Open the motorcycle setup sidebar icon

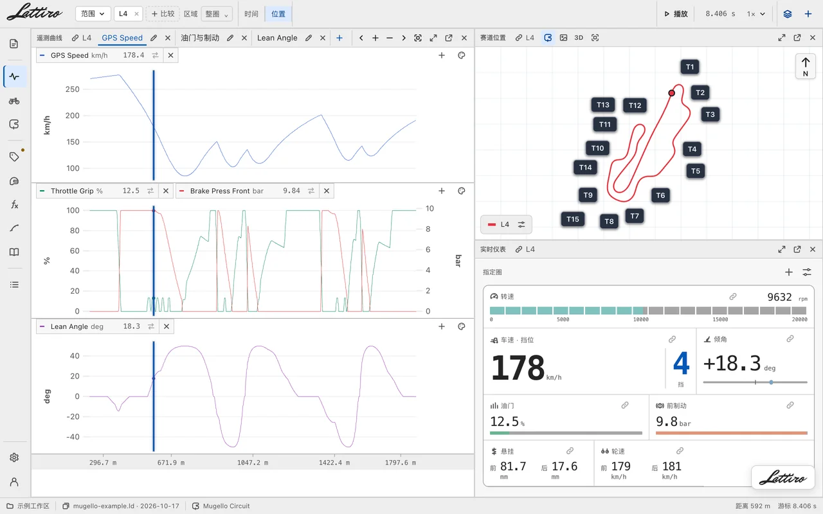click(x=14, y=101)
